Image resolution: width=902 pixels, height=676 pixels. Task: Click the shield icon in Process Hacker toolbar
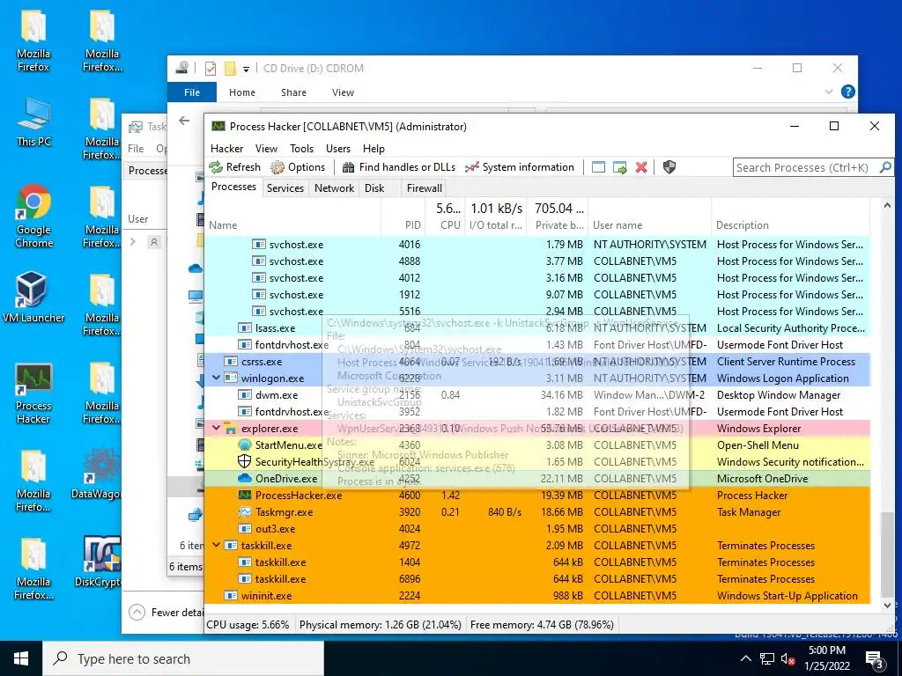coord(669,167)
